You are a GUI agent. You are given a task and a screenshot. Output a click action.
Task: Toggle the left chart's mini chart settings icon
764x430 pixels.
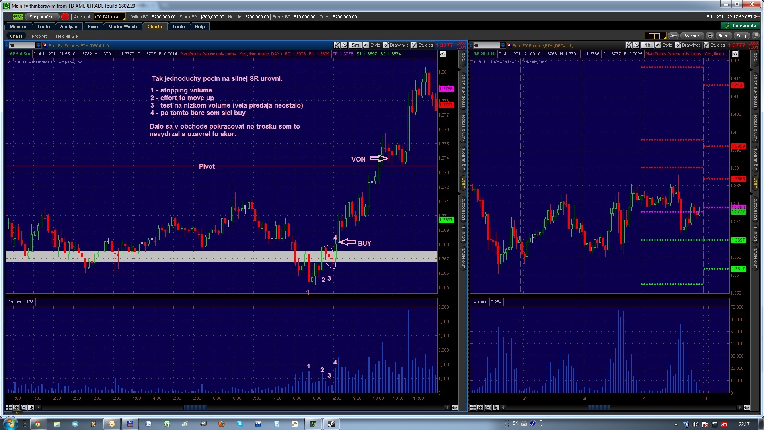pos(442,54)
